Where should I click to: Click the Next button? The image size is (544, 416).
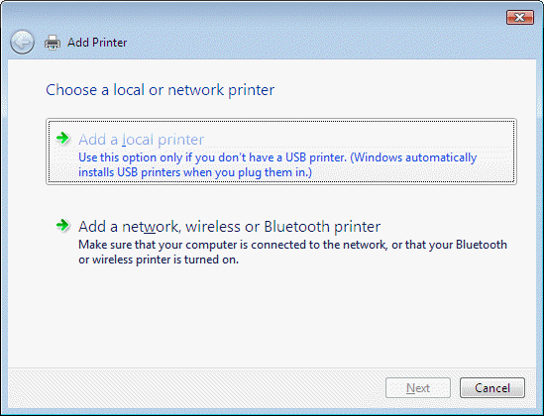click(x=418, y=388)
